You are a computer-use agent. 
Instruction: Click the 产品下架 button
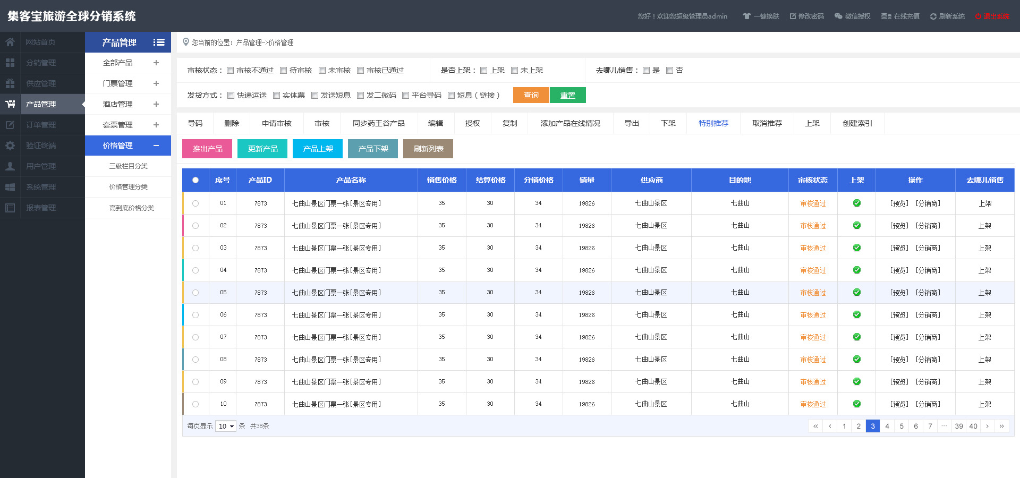click(373, 149)
